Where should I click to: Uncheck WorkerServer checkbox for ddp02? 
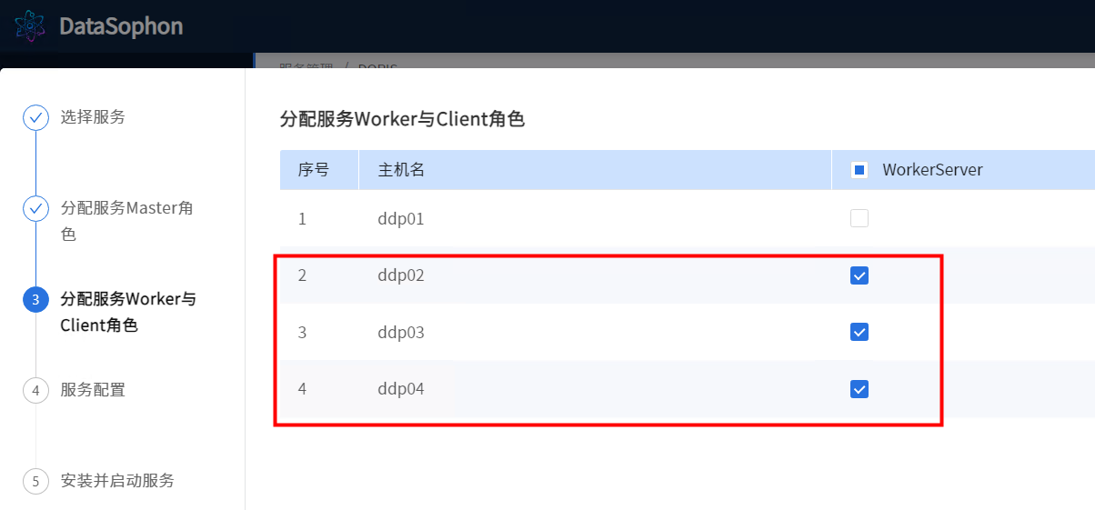tap(859, 275)
